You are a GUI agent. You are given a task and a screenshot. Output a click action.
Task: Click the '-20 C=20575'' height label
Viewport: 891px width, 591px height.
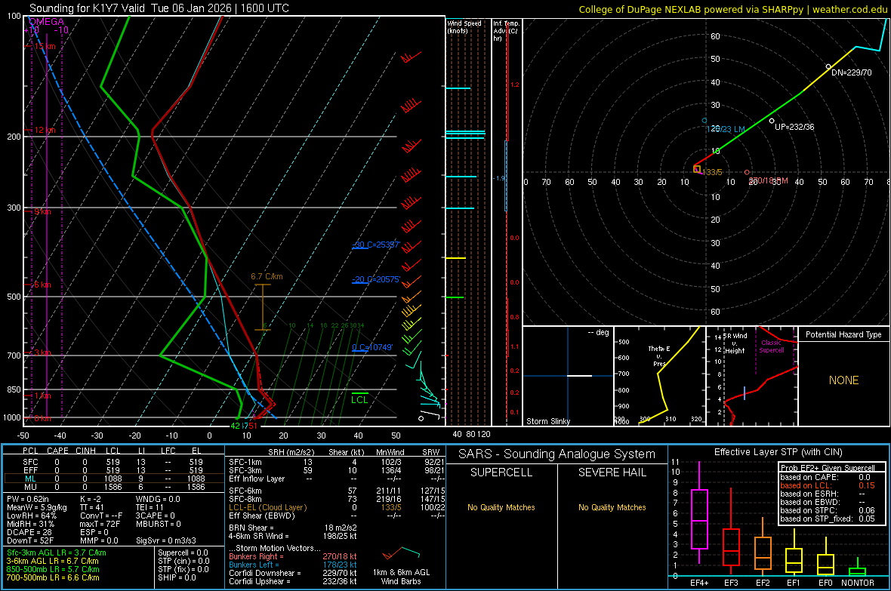376,279
